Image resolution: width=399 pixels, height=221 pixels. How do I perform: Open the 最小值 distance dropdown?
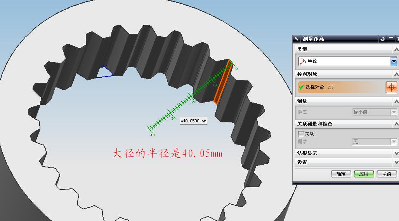coord(394,112)
